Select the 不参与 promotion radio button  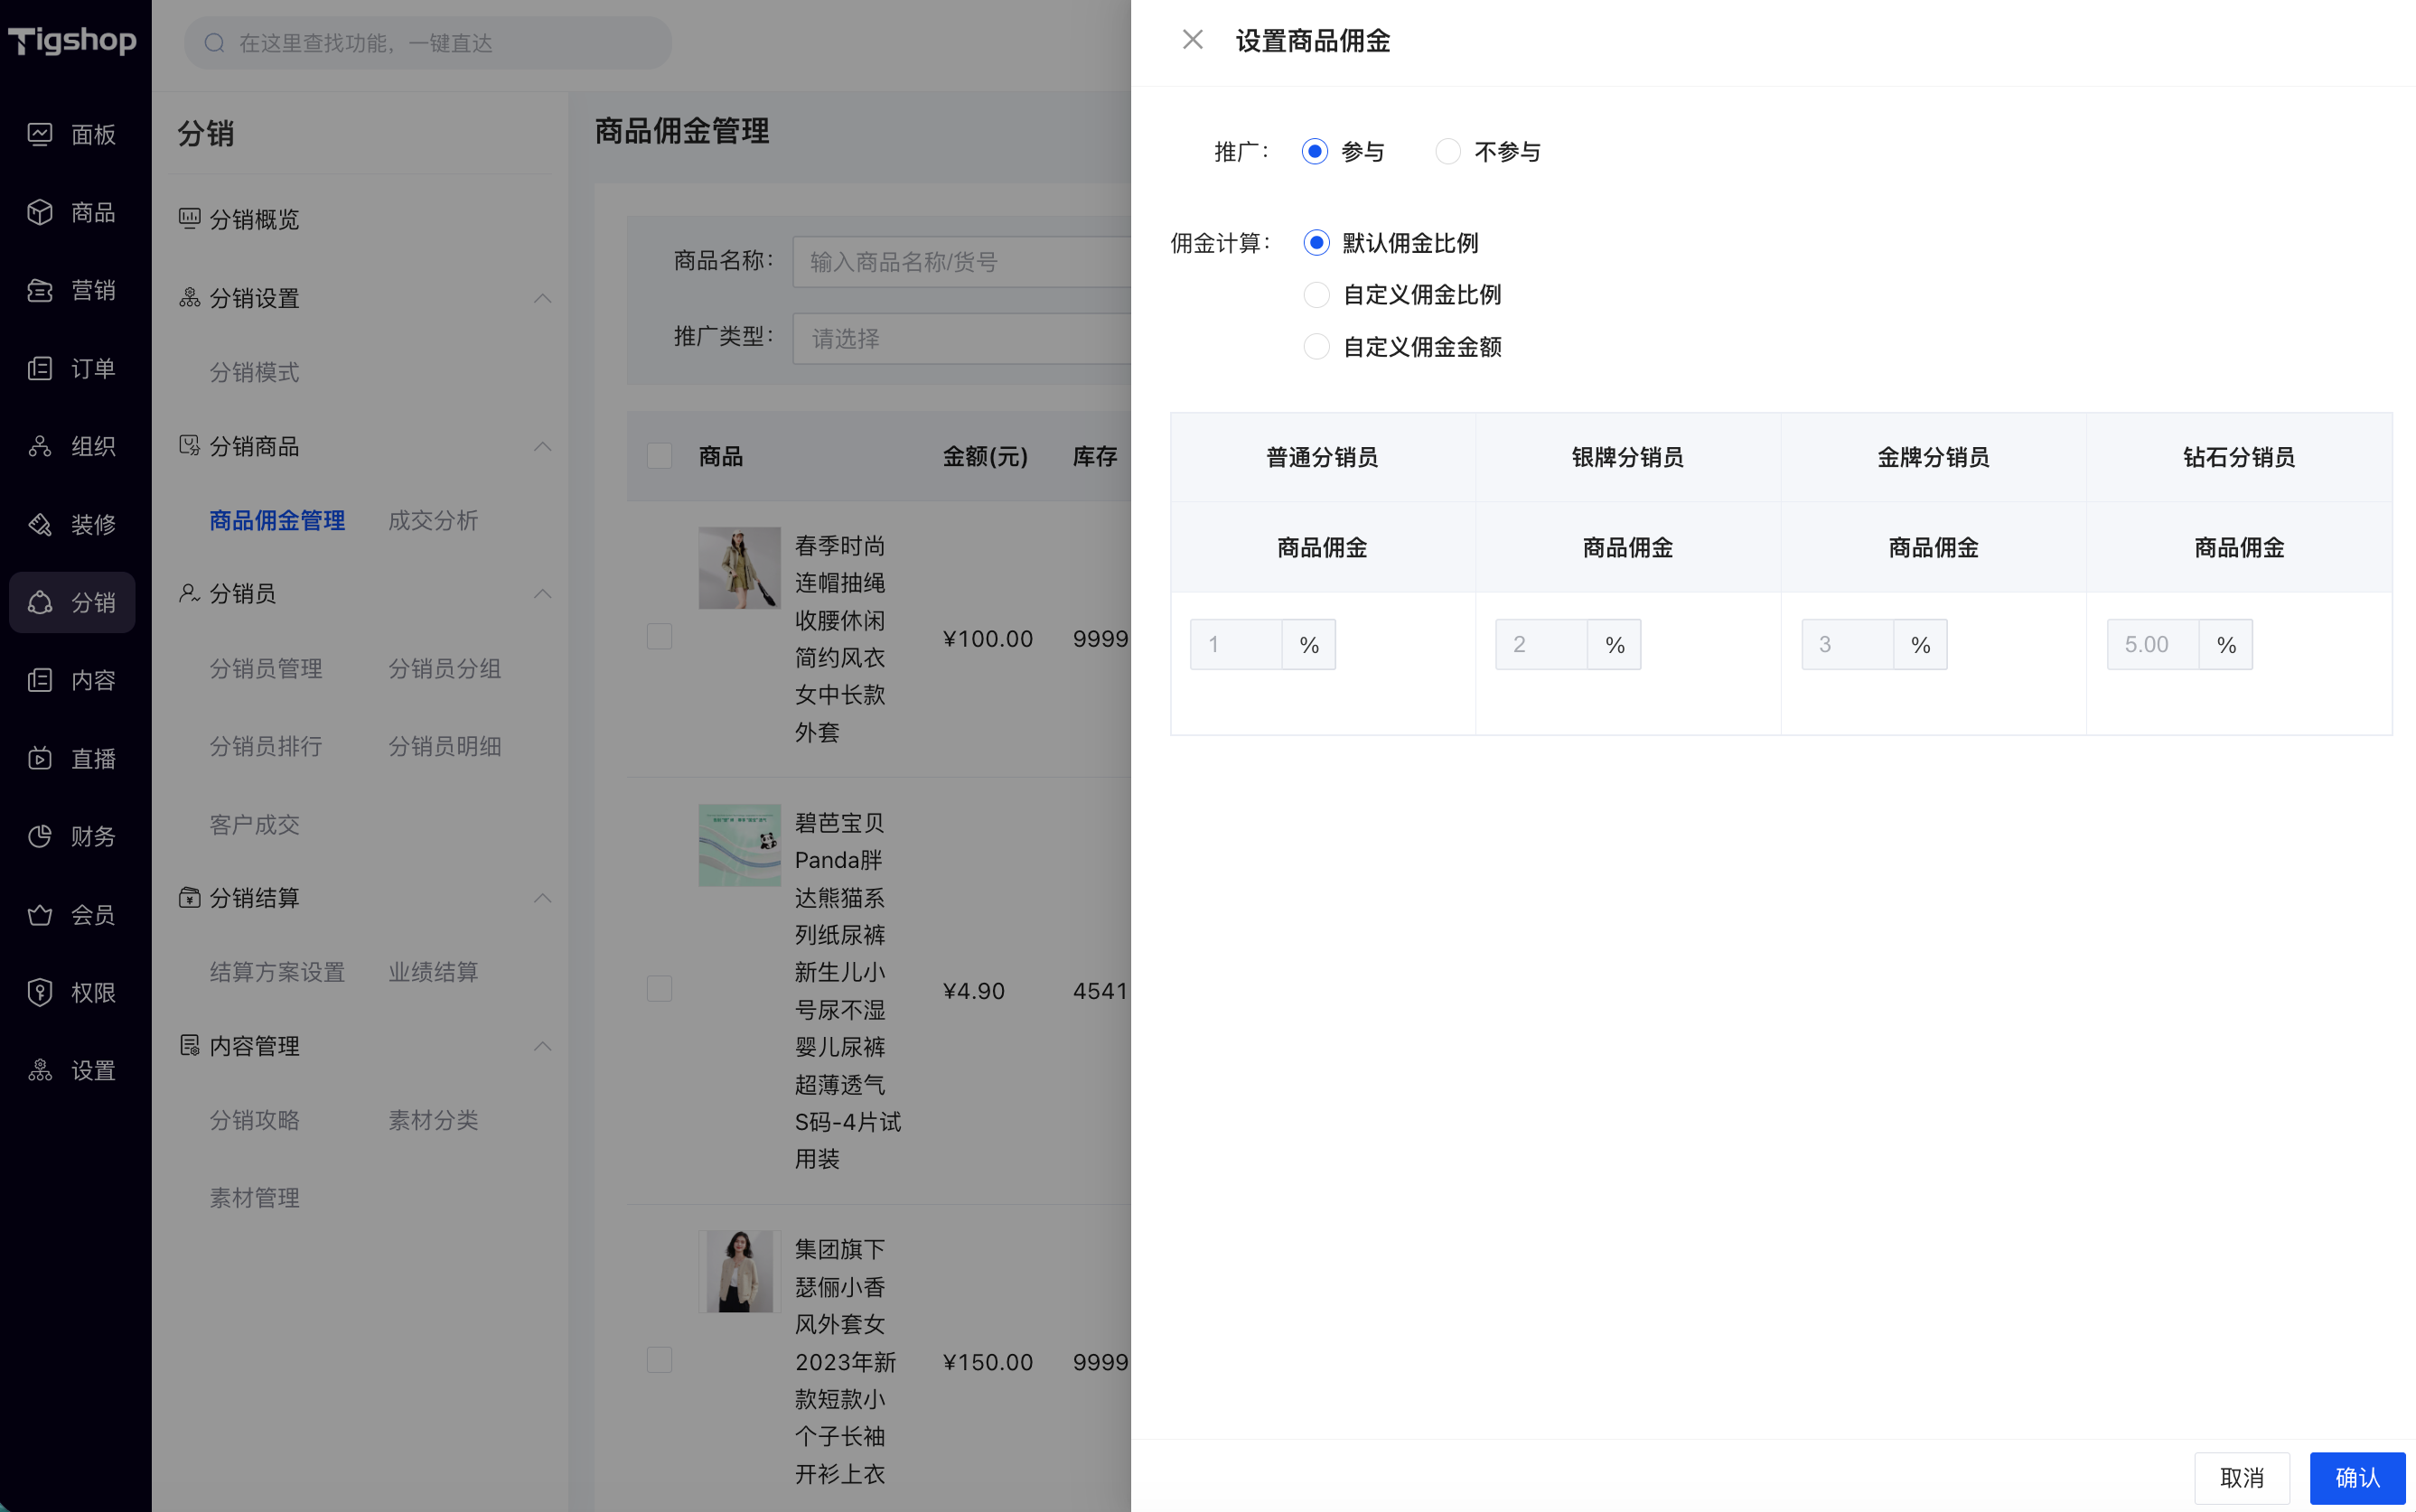(x=1448, y=151)
